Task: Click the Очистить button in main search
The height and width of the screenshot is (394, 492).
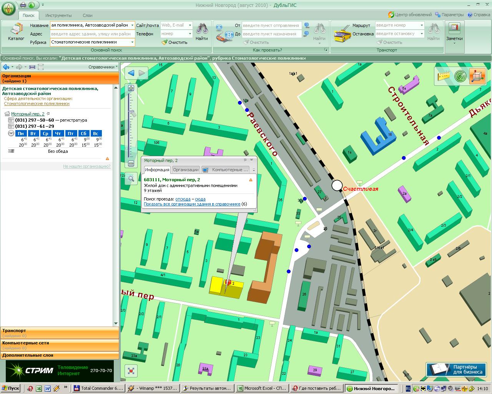Action: (x=175, y=42)
